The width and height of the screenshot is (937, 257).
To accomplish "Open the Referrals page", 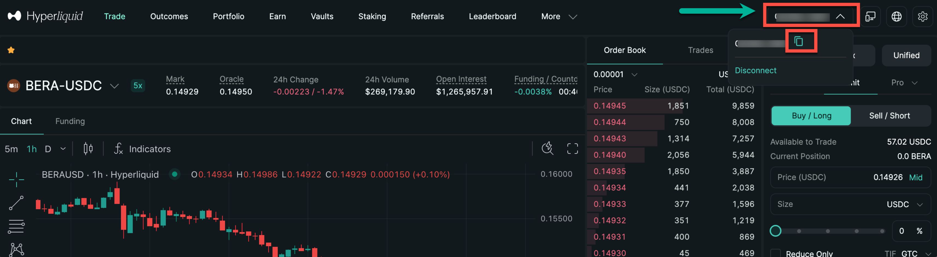I will (428, 16).
